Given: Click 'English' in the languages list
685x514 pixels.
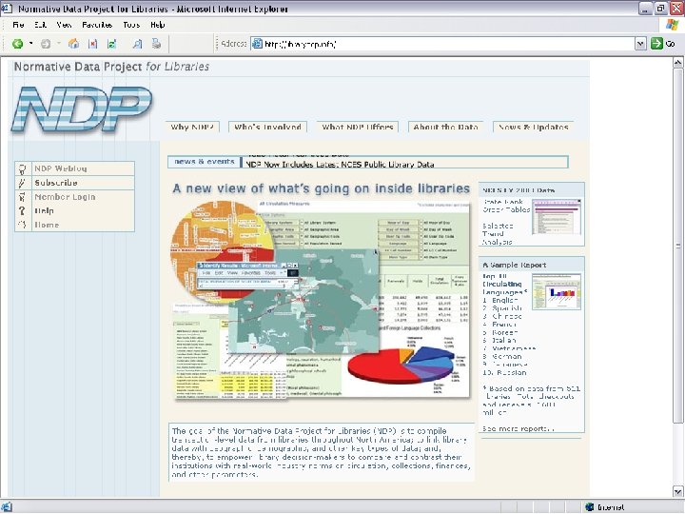Looking at the screenshot, I should (x=505, y=300).
